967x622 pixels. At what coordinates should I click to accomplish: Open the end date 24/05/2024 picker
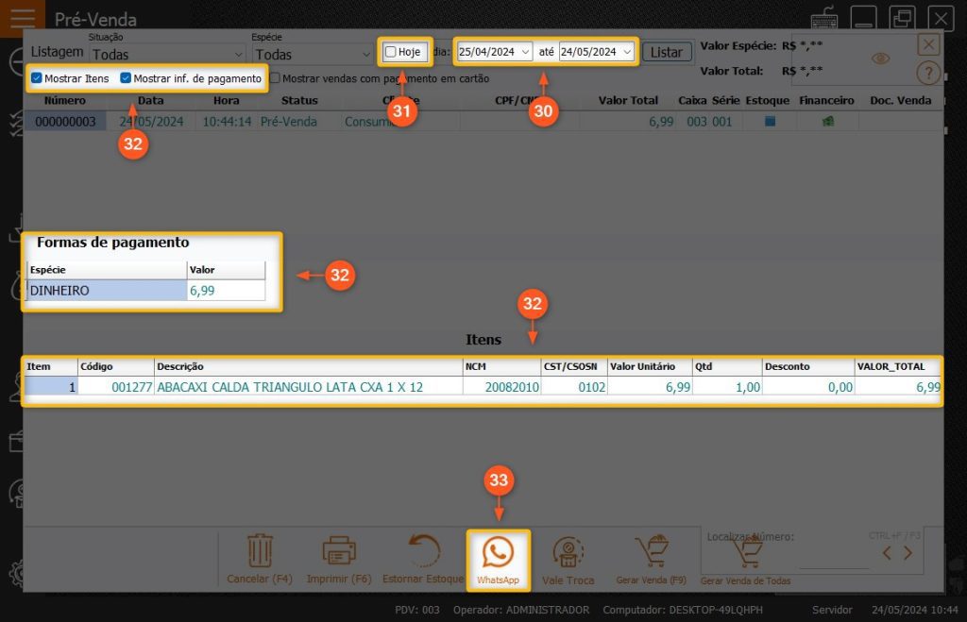(627, 52)
